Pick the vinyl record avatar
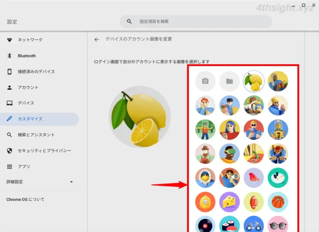319x232 pixels. coord(205,224)
